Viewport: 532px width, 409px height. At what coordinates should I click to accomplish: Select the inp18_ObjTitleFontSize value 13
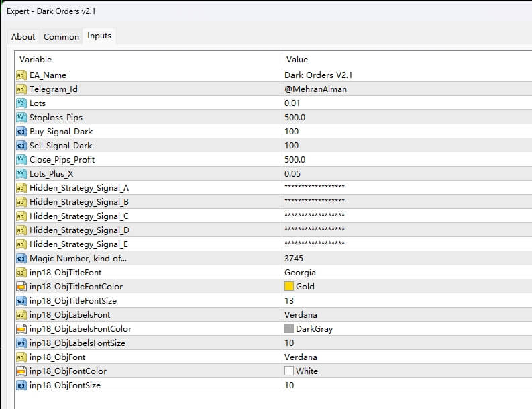pos(289,301)
